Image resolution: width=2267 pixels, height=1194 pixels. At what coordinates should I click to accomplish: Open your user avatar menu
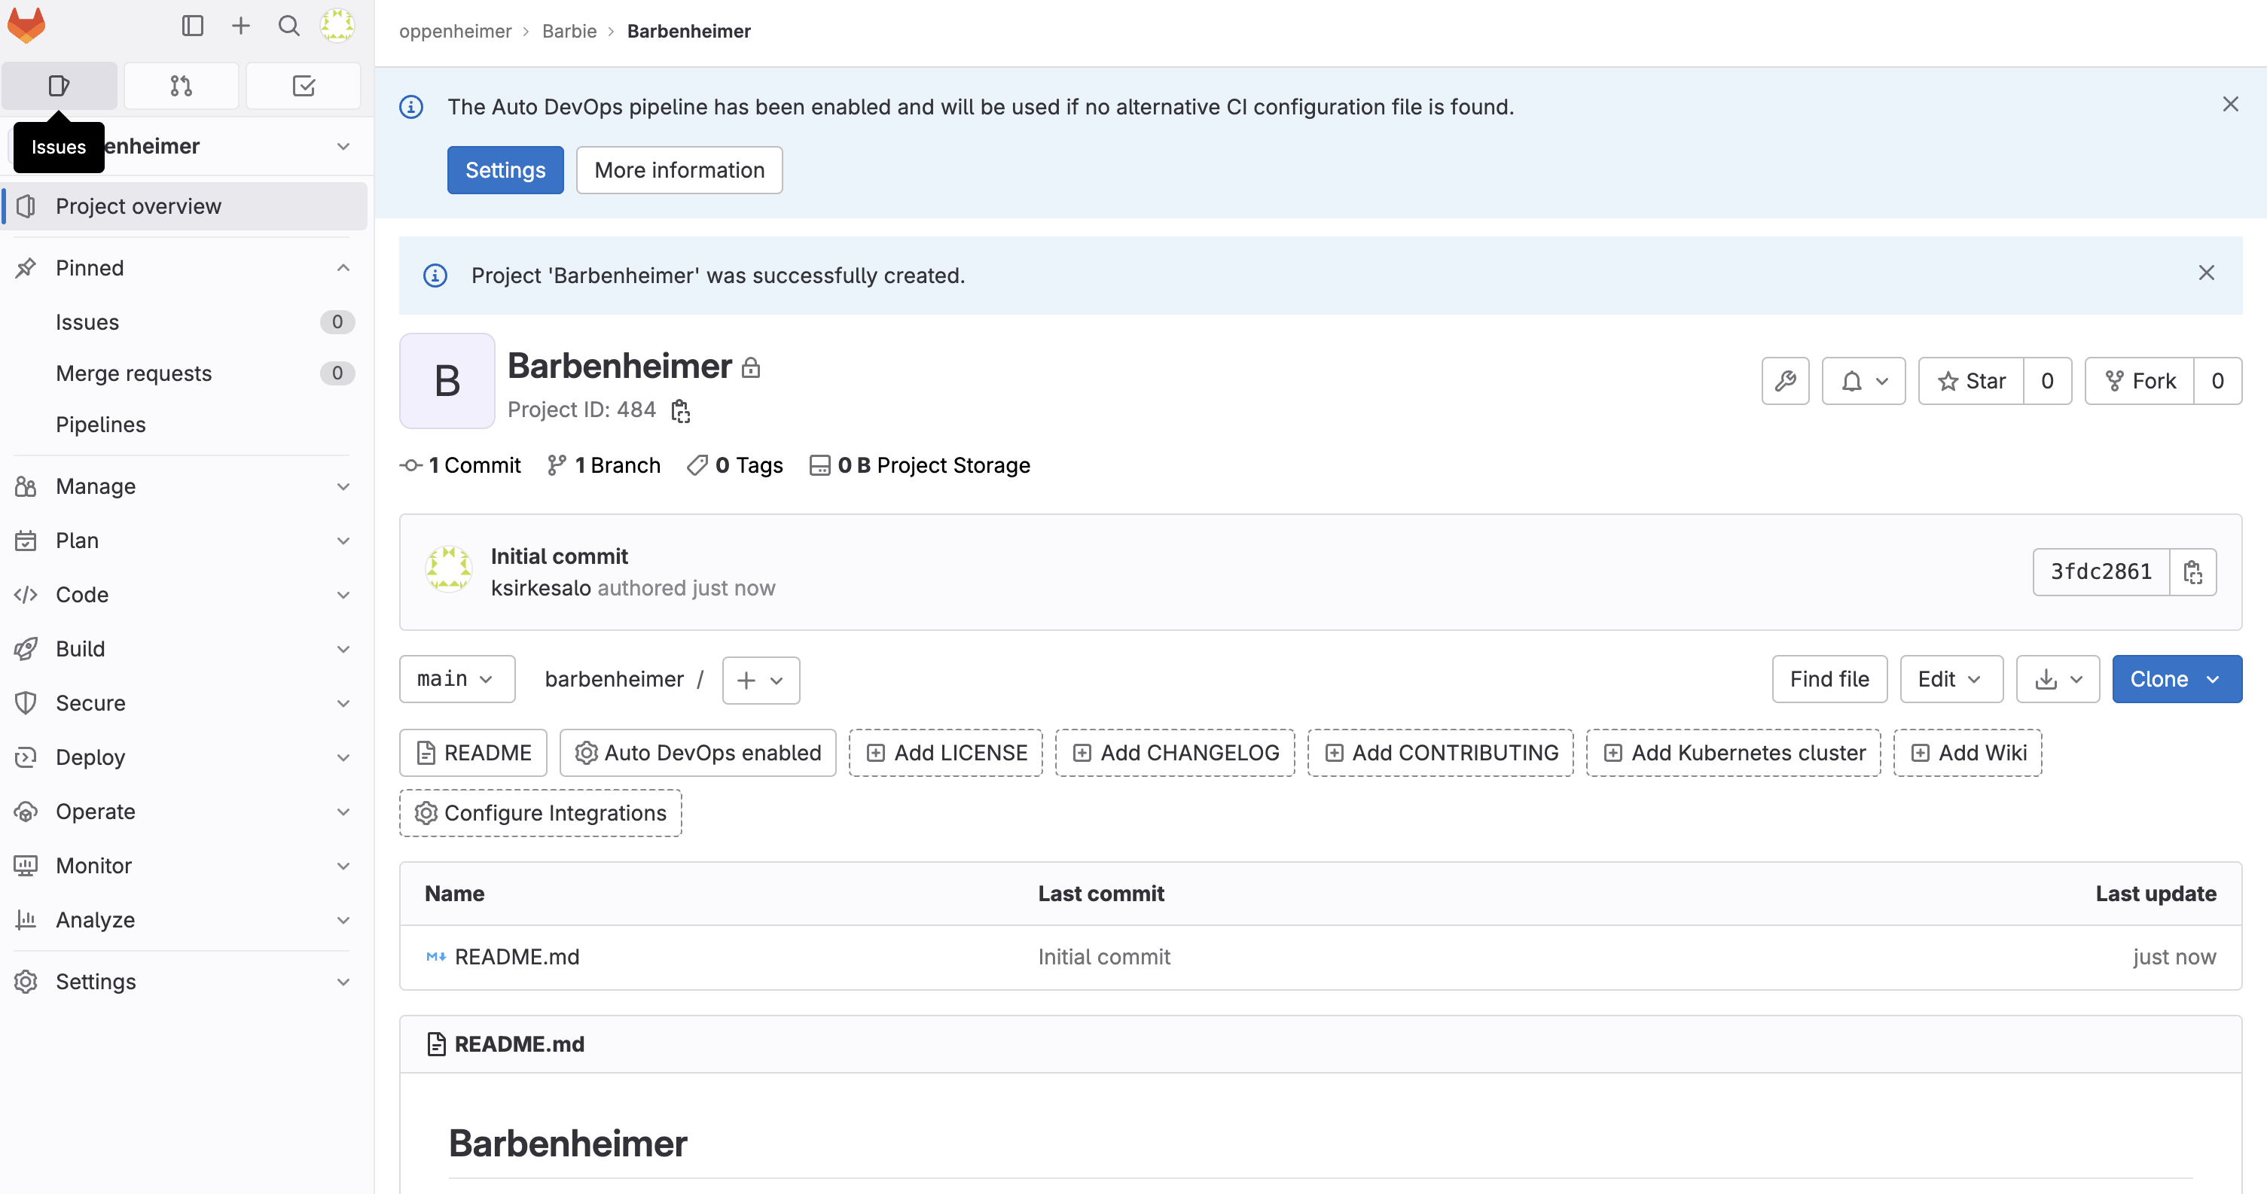tap(337, 26)
